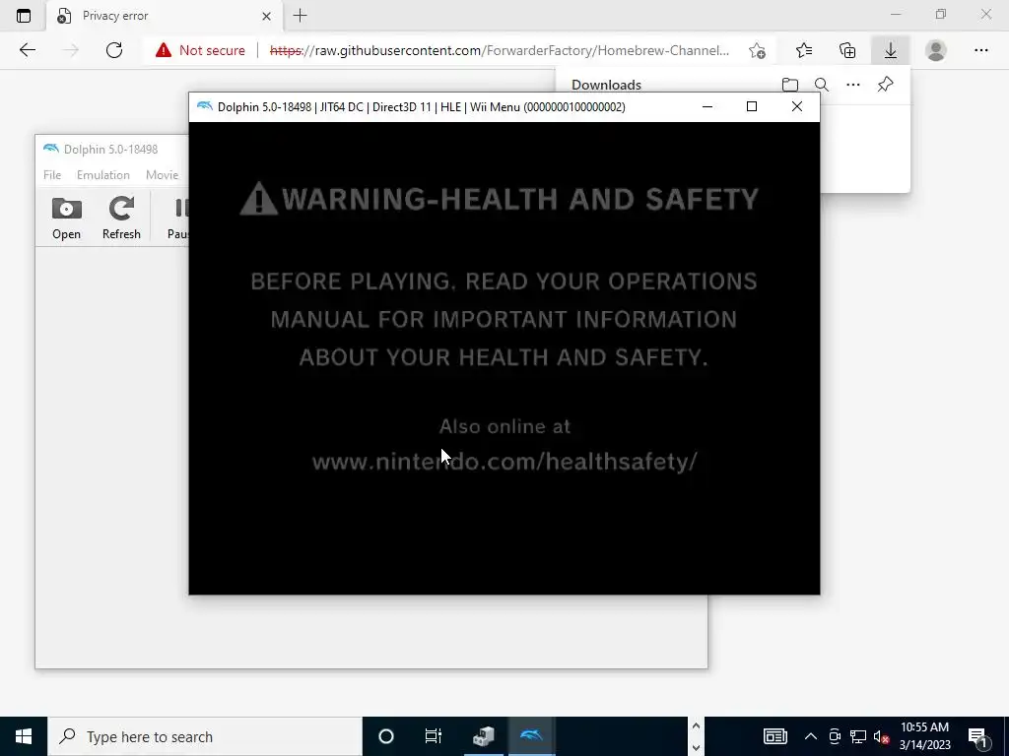Click the installer app icon on taskbar
Image resolution: width=1009 pixels, height=756 pixels.
pos(483,736)
